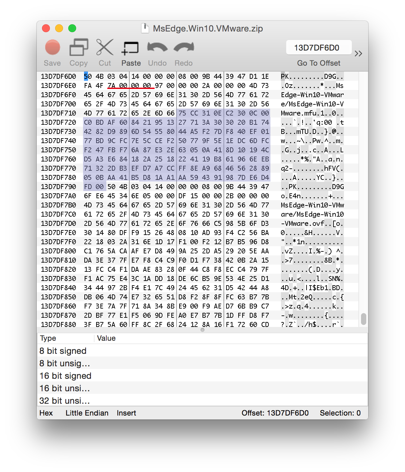Click the Go To Offset label
The image size is (405, 472).
pyautogui.click(x=319, y=63)
